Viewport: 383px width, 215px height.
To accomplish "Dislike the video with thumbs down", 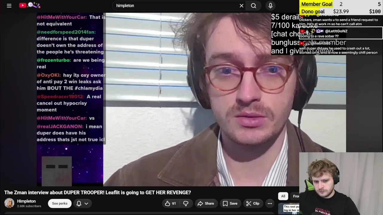I will [x=186, y=203].
